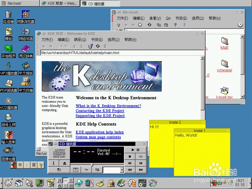This screenshot has height=189, width=252.
Task: Open 跳至(G) menu in KDE Help
Action: (x=80, y=40)
